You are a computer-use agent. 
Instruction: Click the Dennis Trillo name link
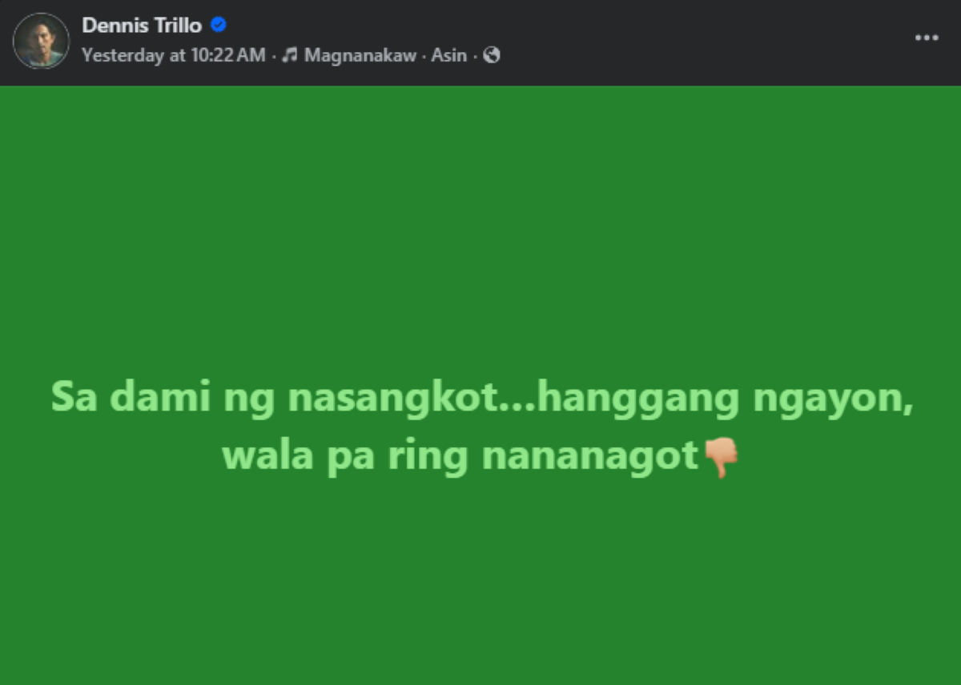point(141,25)
